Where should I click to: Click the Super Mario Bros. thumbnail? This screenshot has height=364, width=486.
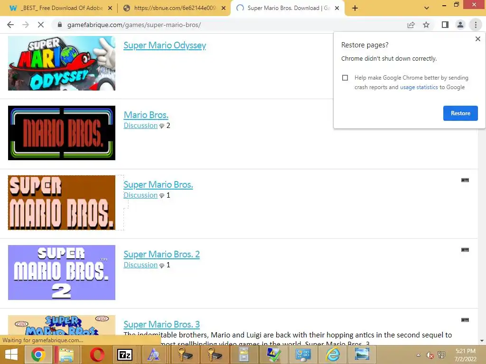coord(62,202)
